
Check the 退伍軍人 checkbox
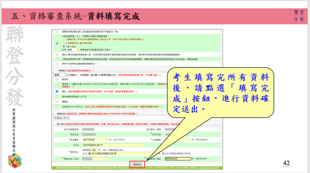pos(57,85)
